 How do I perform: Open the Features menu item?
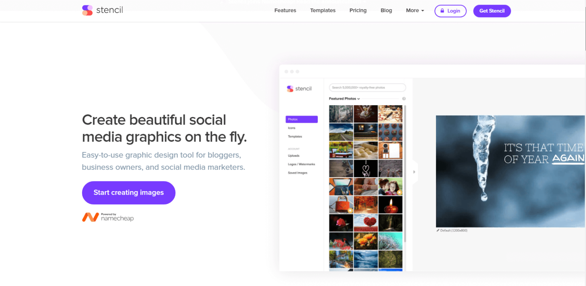[x=285, y=10]
